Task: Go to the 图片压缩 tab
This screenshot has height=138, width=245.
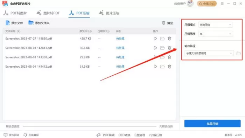Action: coord(109,13)
